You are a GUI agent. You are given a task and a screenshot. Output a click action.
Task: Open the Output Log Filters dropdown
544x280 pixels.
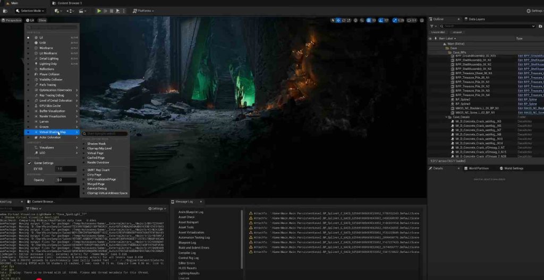33,208
